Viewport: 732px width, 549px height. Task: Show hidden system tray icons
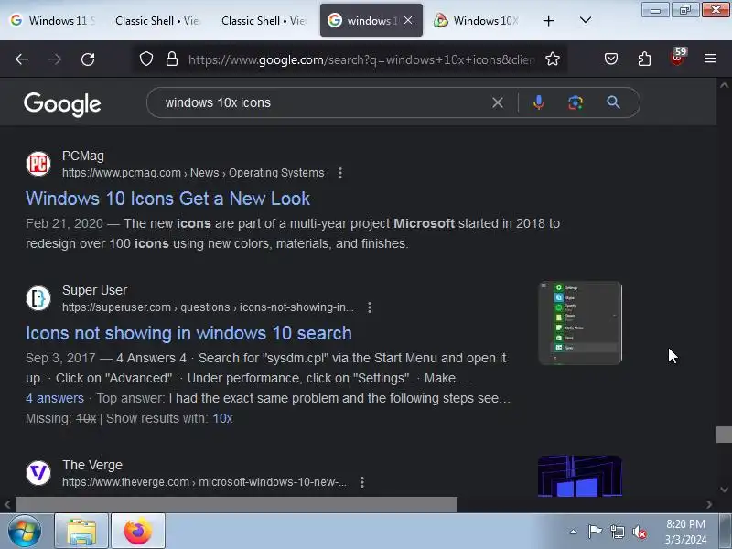[574, 532]
